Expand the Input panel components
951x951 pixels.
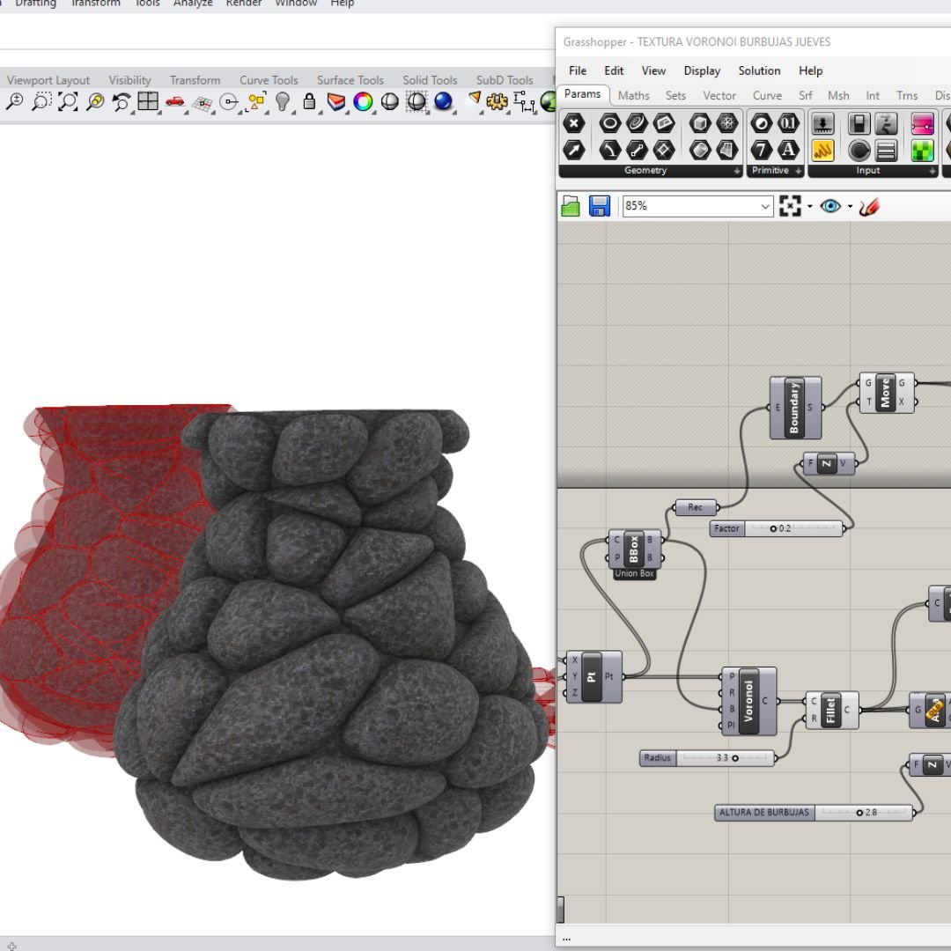[x=933, y=172]
